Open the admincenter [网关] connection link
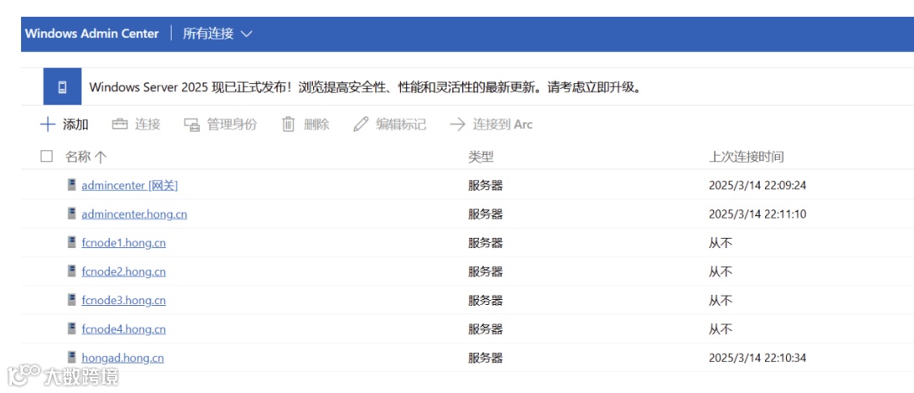The height and width of the screenshot is (393, 914). click(x=129, y=185)
